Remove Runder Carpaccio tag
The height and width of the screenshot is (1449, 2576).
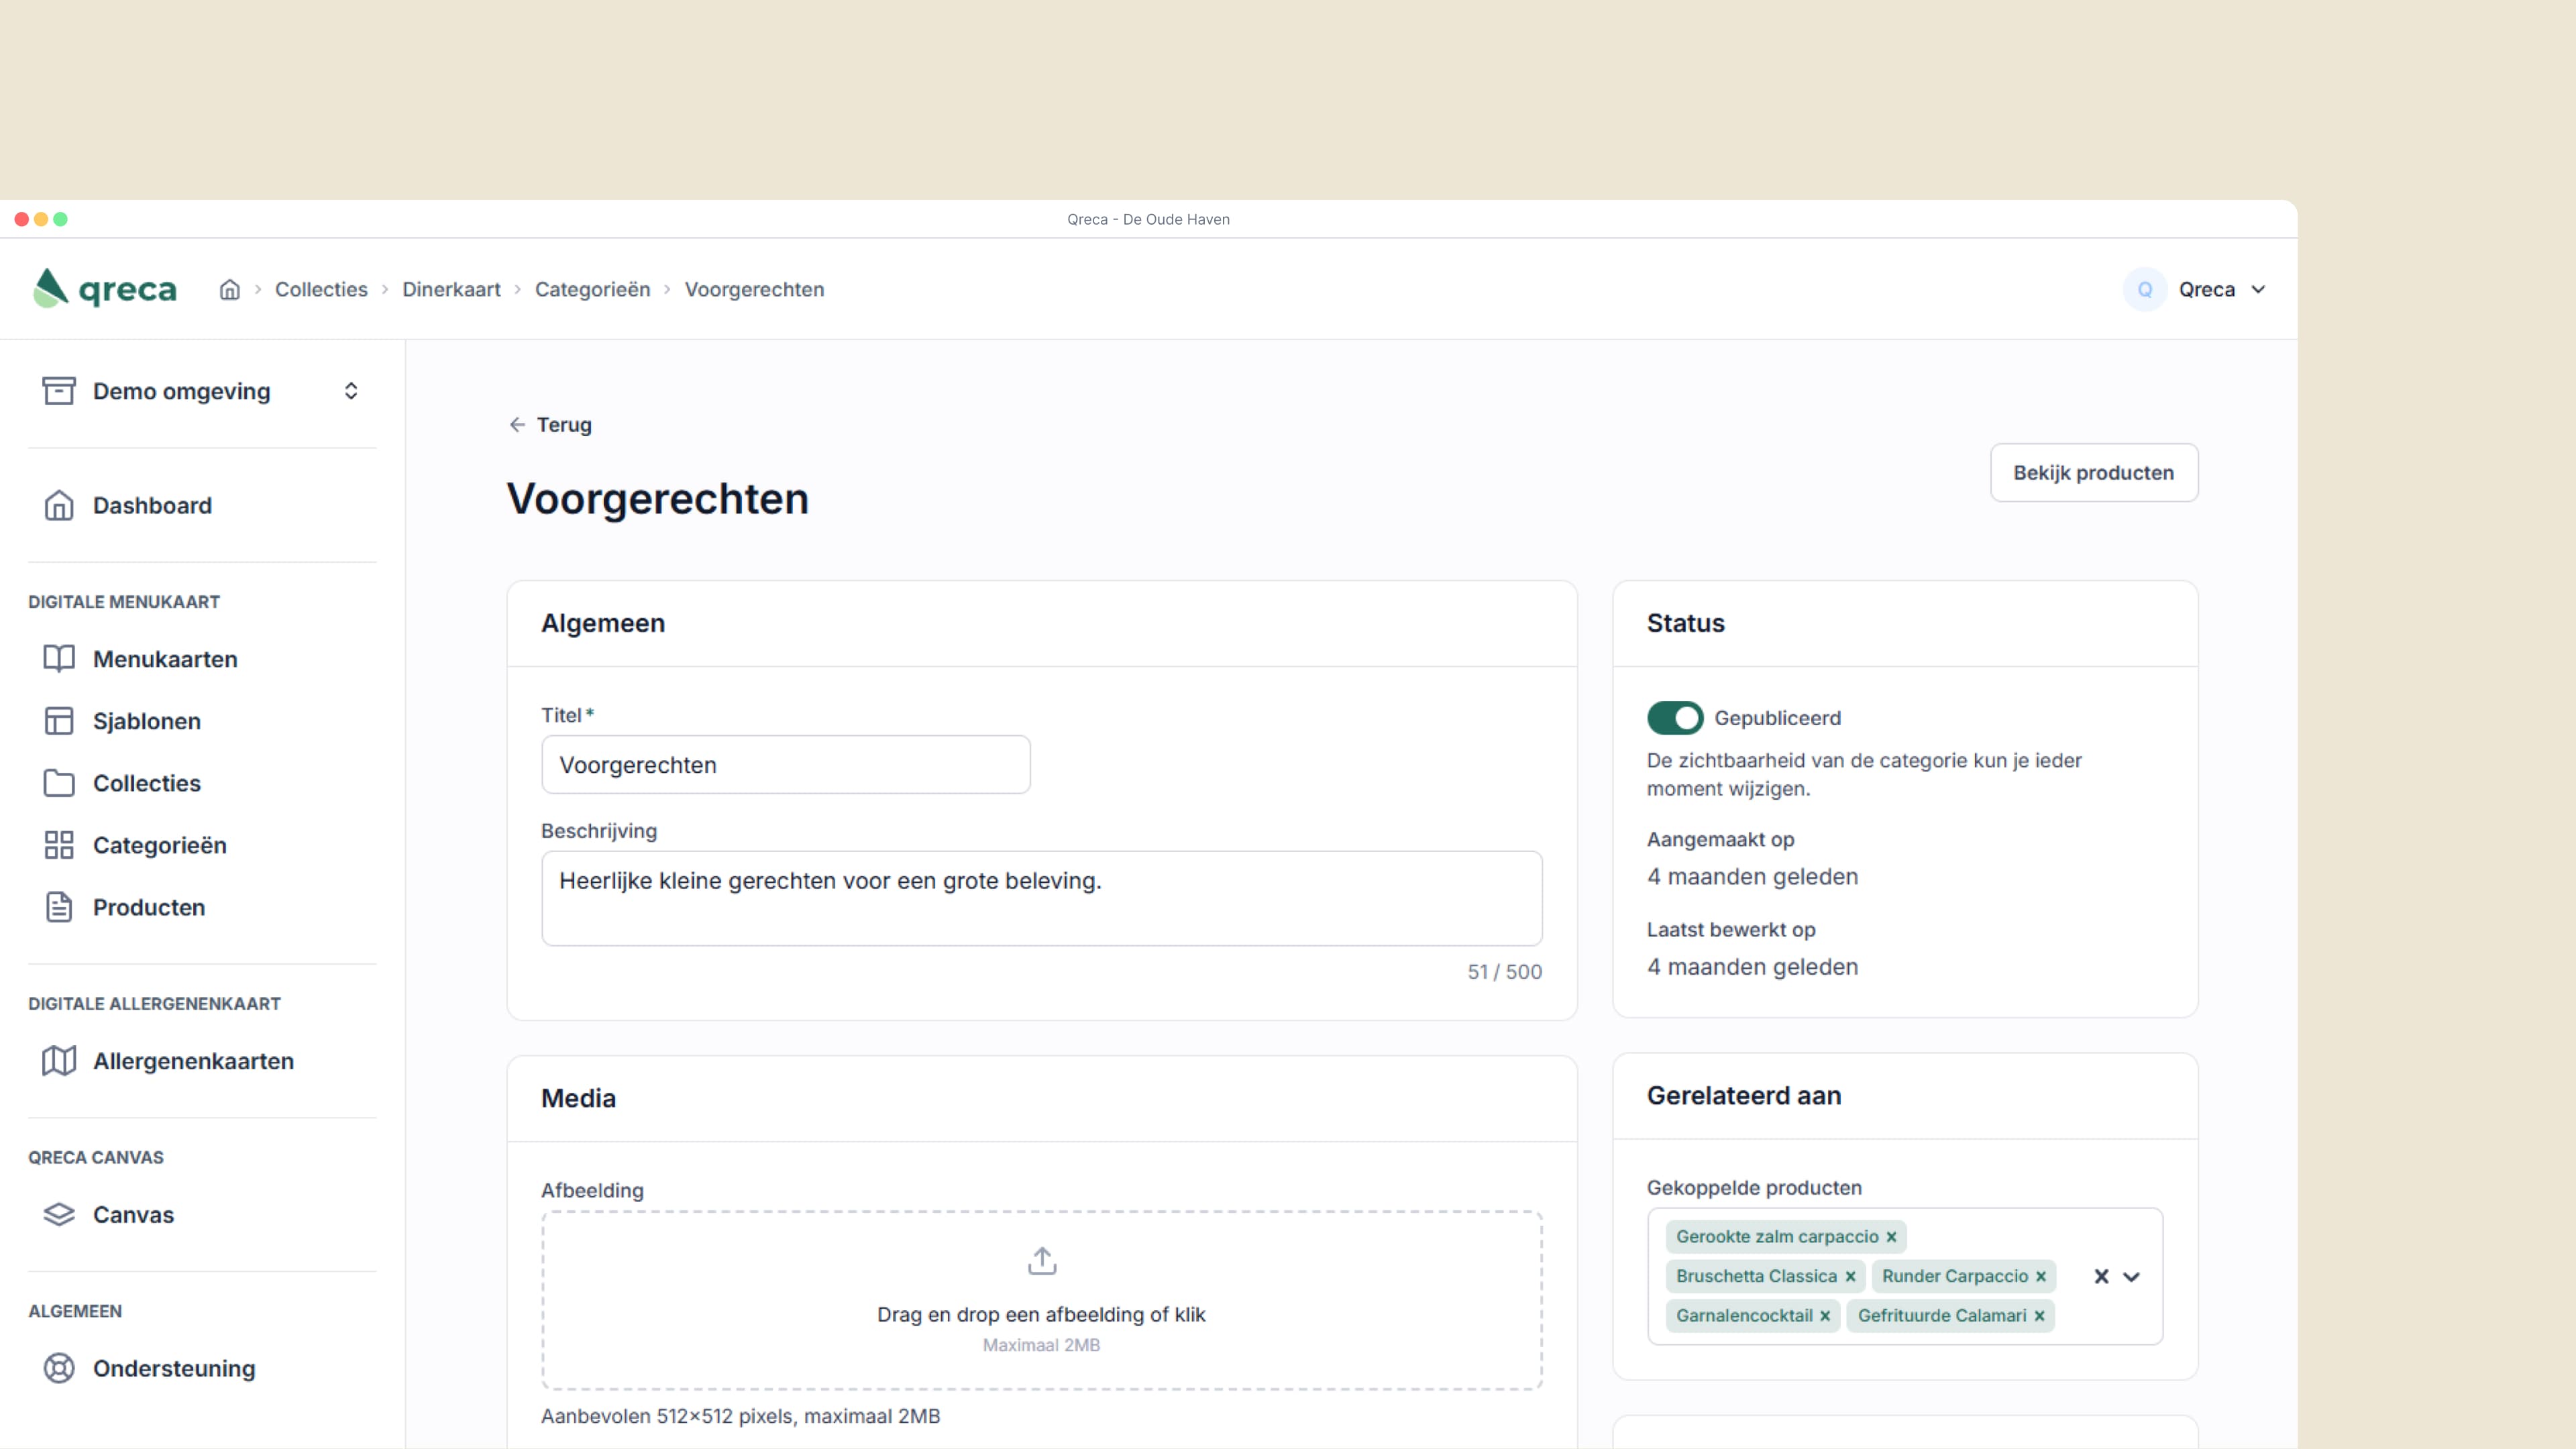[x=2040, y=1276]
